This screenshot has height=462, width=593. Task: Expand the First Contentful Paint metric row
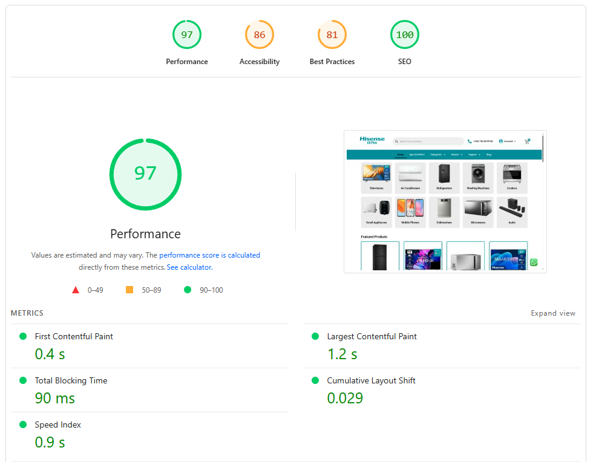coord(74,336)
